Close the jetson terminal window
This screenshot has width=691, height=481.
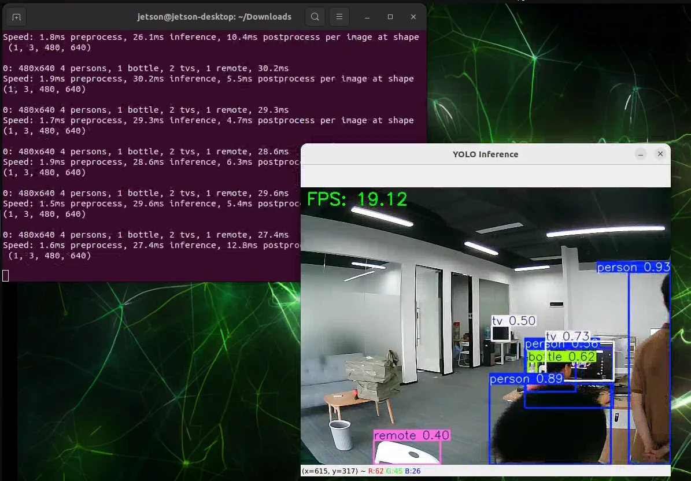click(413, 17)
